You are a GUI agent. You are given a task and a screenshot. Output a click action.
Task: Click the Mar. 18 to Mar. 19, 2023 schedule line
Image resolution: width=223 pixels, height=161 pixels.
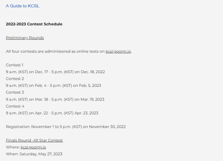[x=55, y=99]
